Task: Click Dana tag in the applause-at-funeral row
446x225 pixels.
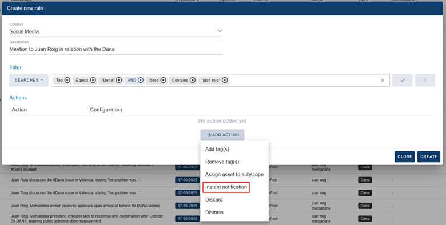Action: click(365, 206)
